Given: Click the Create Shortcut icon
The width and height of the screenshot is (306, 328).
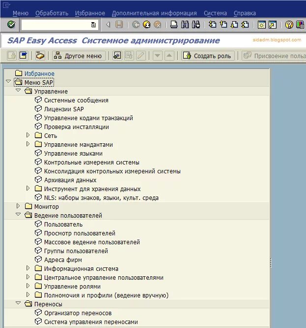Looking at the screenshot, I should [x=273, y=25].
